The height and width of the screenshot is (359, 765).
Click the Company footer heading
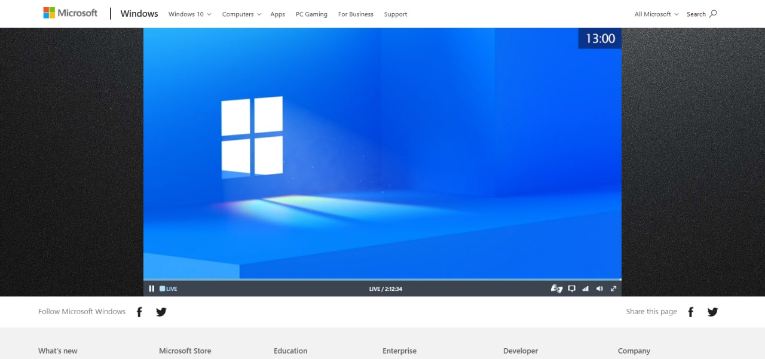634,351
